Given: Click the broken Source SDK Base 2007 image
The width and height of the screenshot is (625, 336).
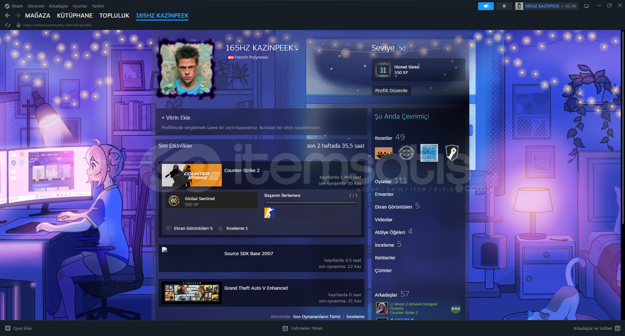Looking at the screenshot, I should tap(164, 250).
